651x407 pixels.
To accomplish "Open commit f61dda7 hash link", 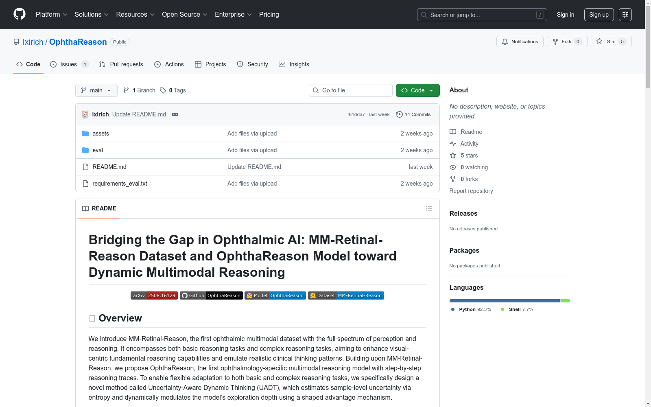I will tap(356, 114).
